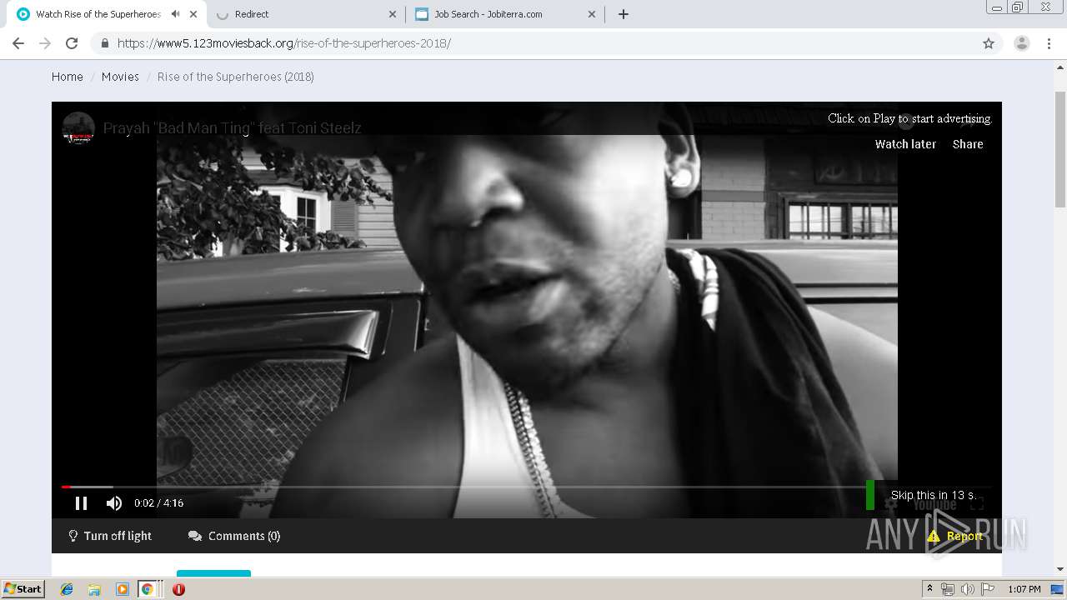1067x600 pixels.
Task: Open video title Prayah Bad Man Ting
Action: coord(233,128)
